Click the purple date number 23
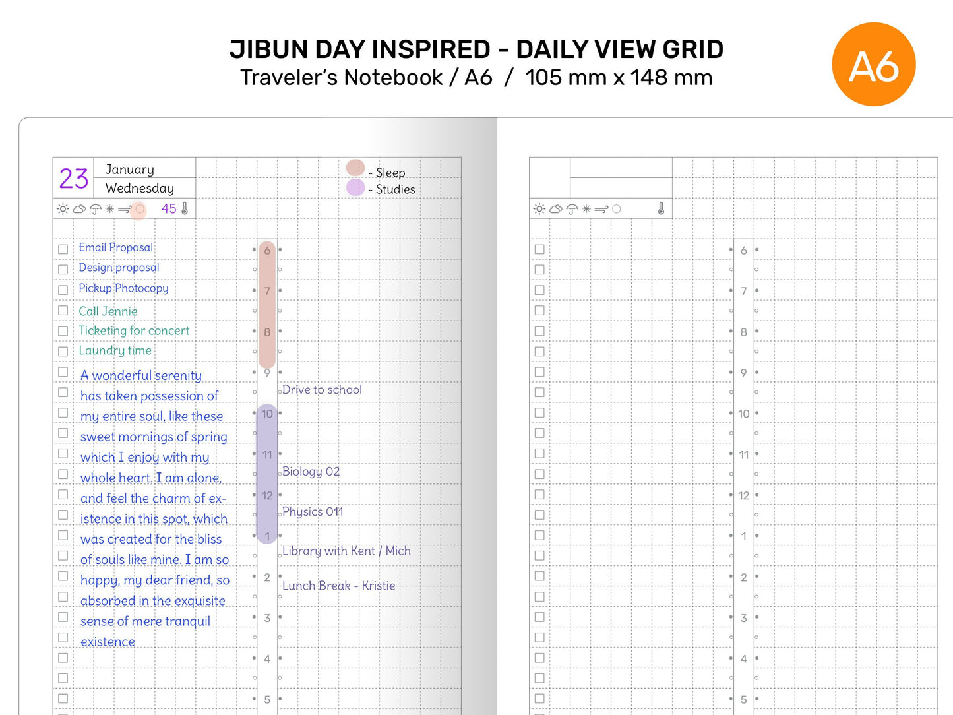Screen dimensions: 953x715 pyautogui.click(x=73, y=179)
